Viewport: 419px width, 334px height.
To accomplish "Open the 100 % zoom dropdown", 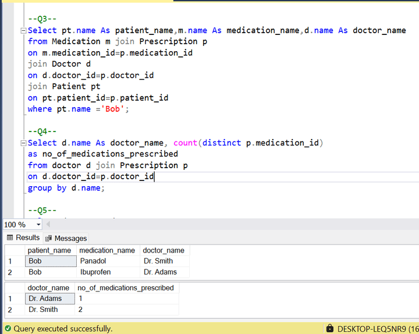I will click(x=38, y=225).
